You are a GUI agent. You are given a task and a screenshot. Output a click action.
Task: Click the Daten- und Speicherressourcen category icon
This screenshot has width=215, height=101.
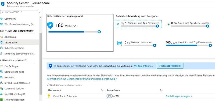point(168,24)
